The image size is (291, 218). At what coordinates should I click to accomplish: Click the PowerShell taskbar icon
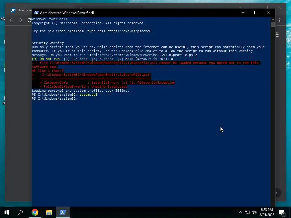(63, 212)
